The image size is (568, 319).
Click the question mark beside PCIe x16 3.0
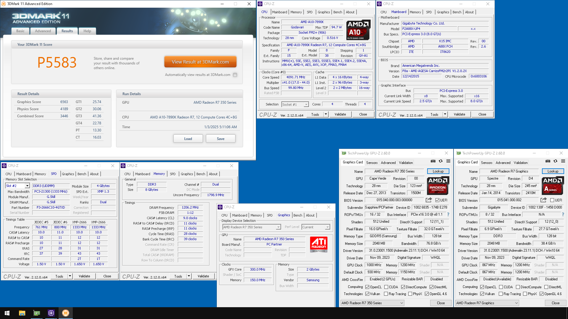448,214
